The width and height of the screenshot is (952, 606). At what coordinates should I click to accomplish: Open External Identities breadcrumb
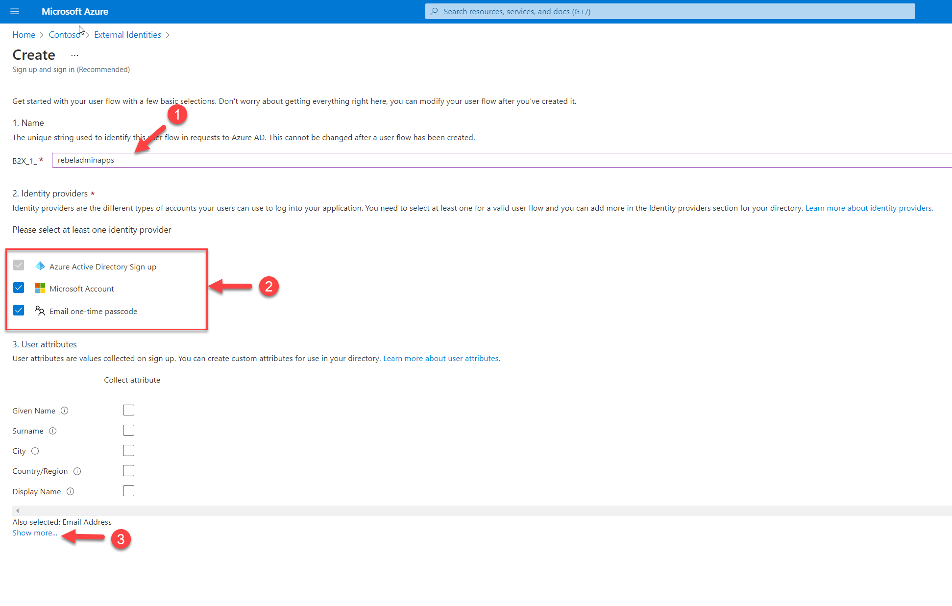point(127,35)
